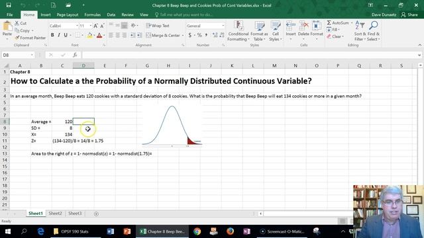Switch to the Review tab

tap(127, 15)
